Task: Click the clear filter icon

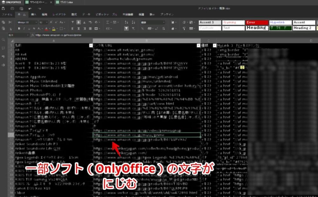Action: 133,29
